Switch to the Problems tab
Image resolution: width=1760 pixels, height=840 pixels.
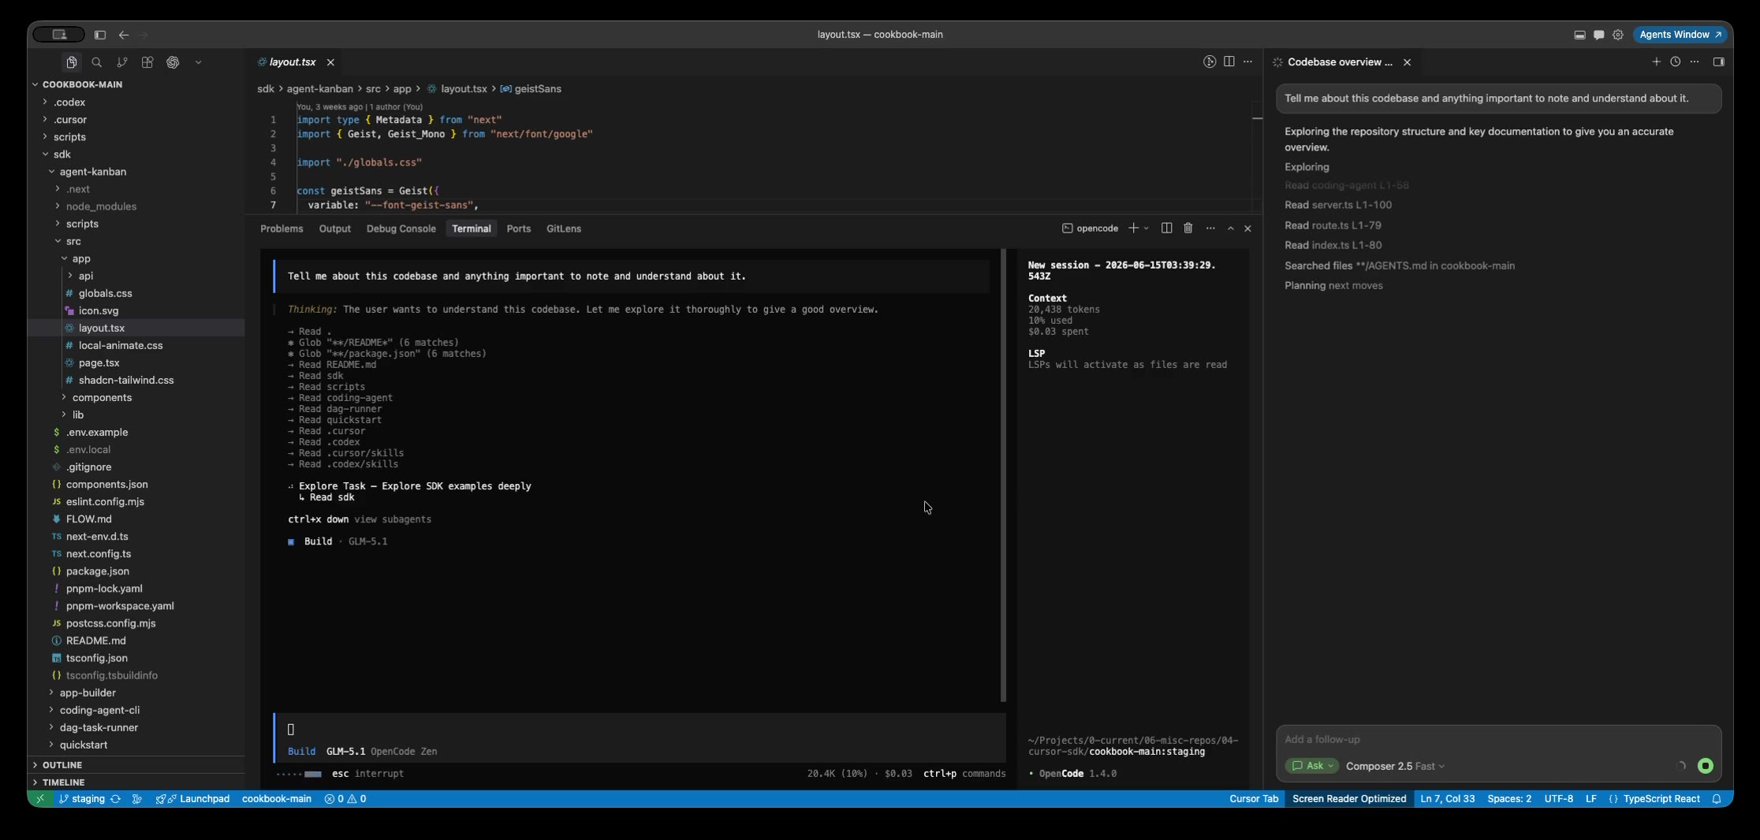tap(282, 229)
